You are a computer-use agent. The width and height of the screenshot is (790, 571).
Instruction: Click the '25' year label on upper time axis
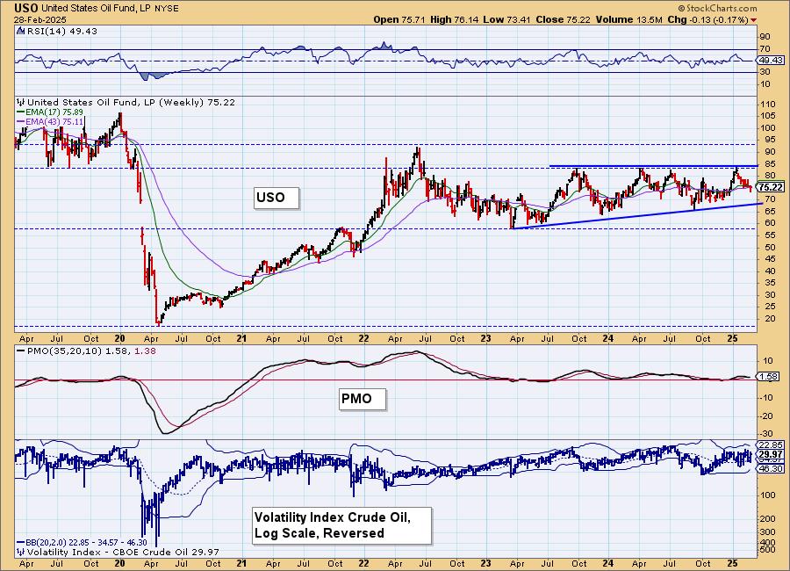point(733,338)
